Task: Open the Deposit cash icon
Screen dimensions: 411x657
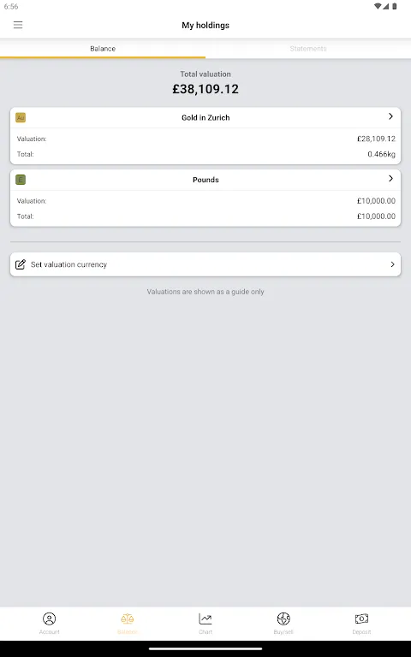Action: coord(361,619)
